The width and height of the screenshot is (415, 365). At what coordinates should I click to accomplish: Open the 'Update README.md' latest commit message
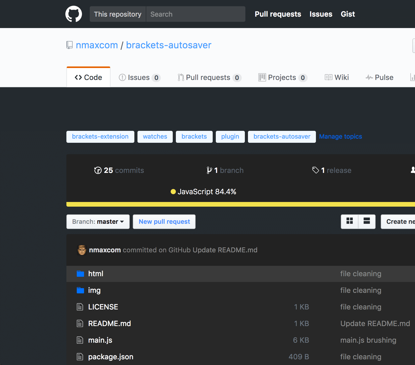[x=225, y=250]
